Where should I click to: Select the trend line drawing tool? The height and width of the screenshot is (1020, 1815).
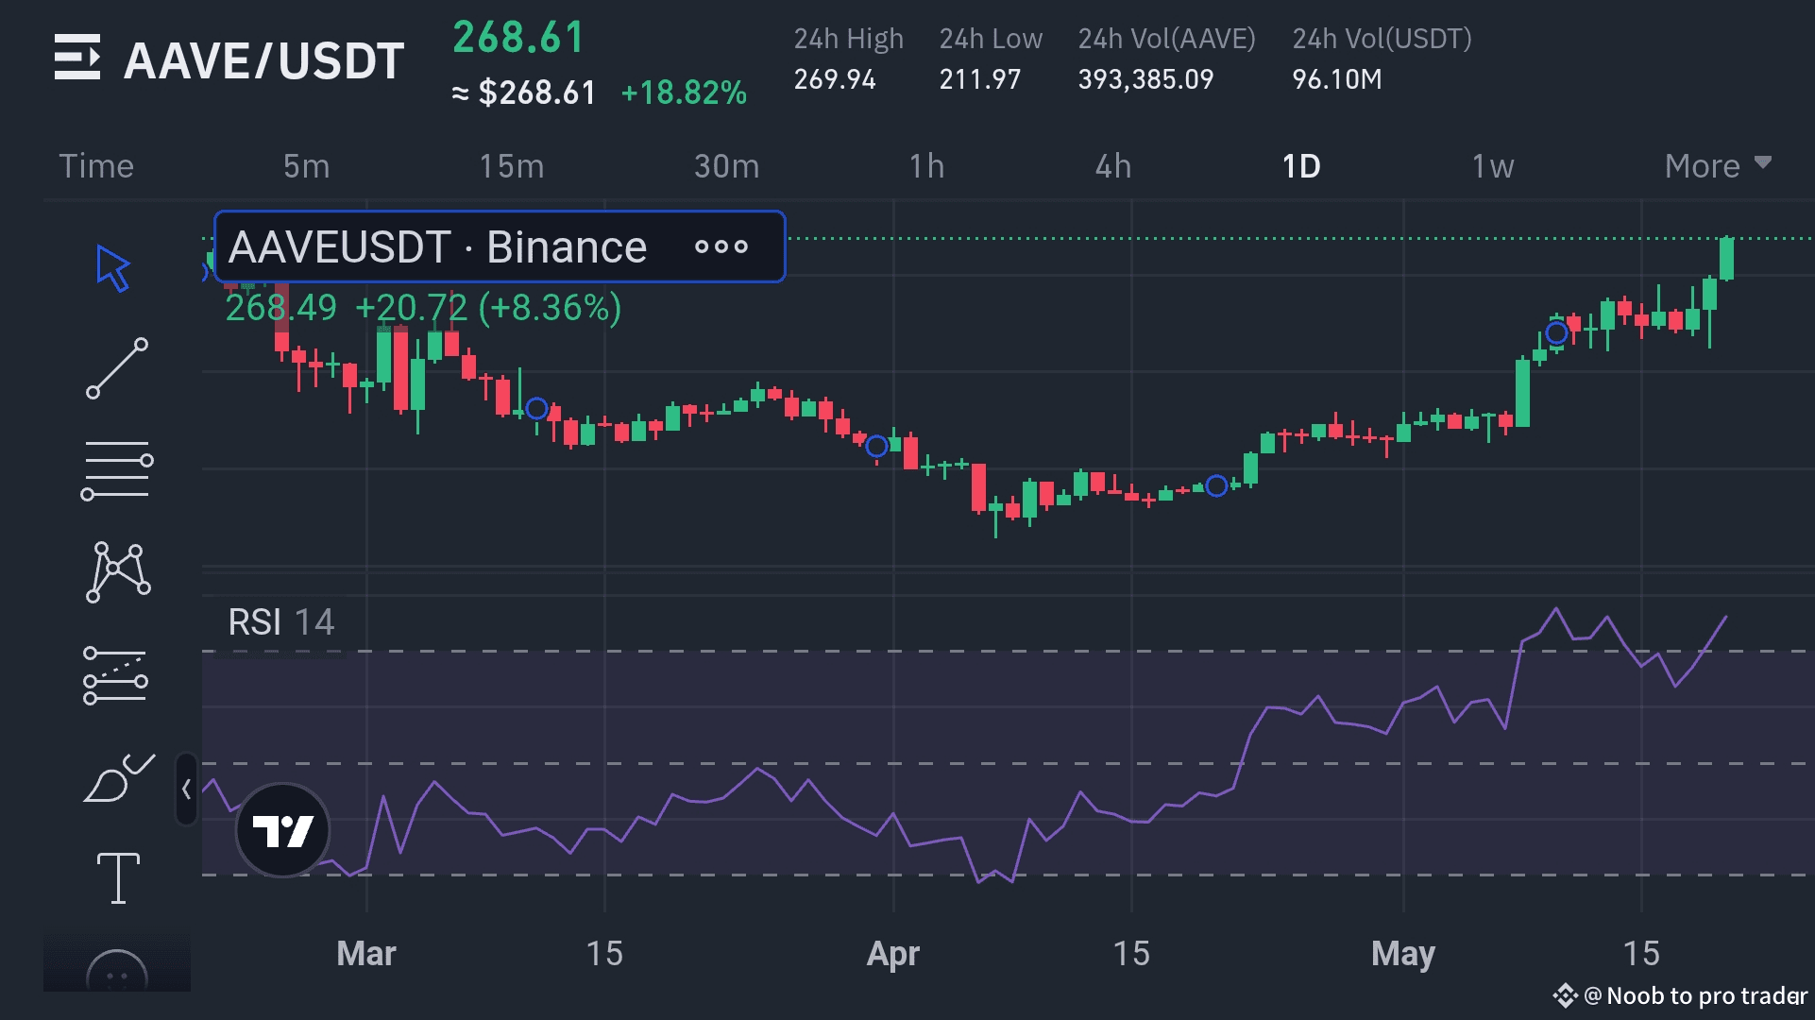click(117, 368)
